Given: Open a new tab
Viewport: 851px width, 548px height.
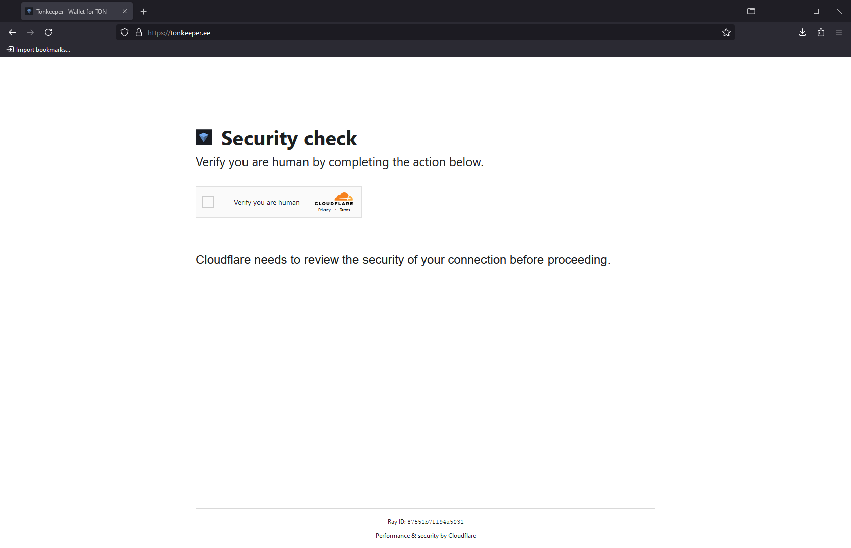Looking at the screenshot, I should click(144, 11).
